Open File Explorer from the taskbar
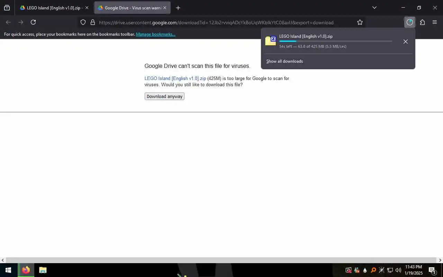The width and height of the screenshot is (443, 277). (x=43, y=270)
